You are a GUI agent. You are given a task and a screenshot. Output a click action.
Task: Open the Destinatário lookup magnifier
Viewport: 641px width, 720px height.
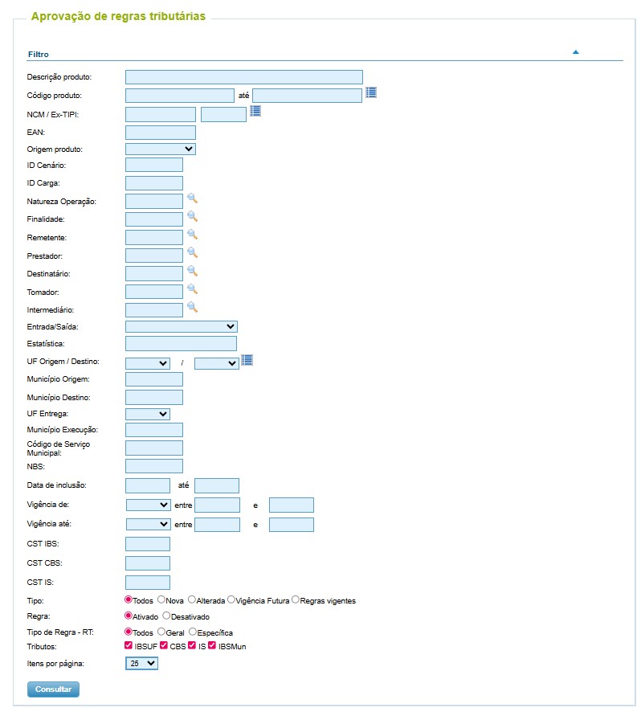tap(193, 272)
